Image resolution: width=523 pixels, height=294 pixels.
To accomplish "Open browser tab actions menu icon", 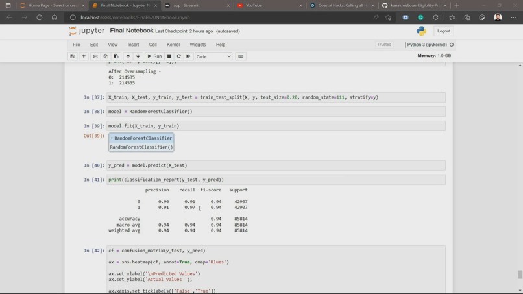I will point(8,5).
